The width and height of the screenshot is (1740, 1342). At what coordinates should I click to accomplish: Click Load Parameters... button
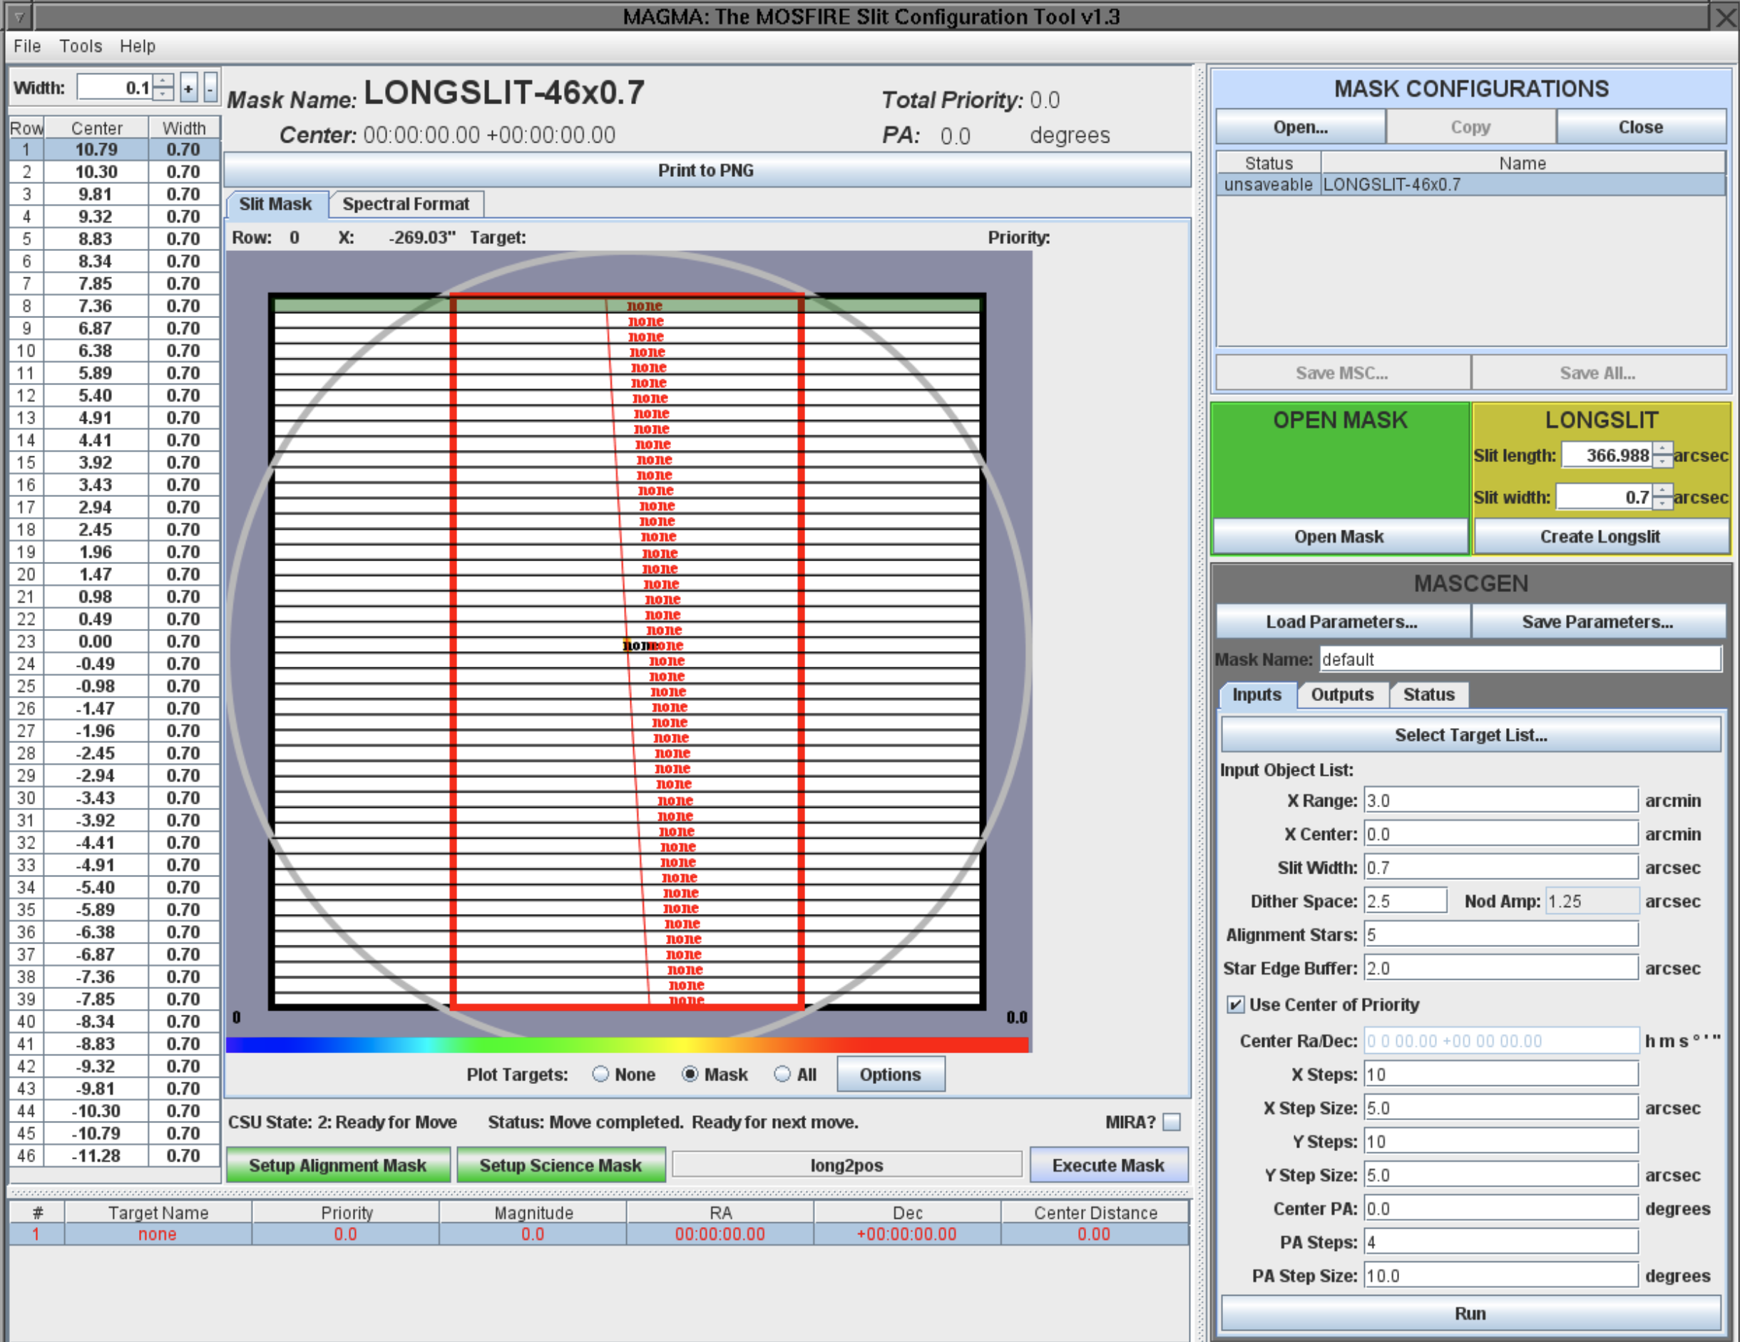click(1341, 622)
